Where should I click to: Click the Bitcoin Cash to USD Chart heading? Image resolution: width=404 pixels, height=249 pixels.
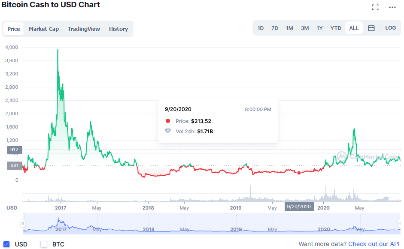(x=51, y=5)
